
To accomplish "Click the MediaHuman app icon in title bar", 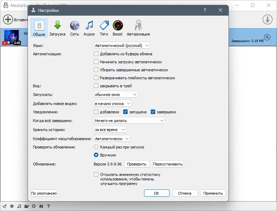I will [x=6, y=5].
